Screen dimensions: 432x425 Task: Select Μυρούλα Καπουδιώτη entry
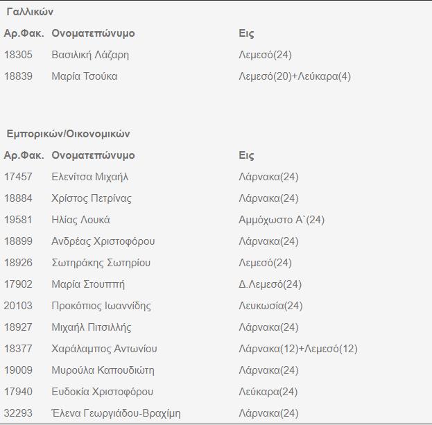(103, 370)
